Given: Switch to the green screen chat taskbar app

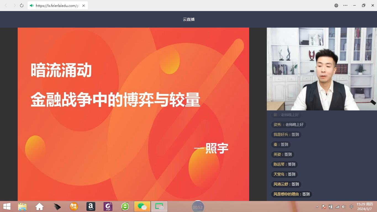Looking at the screenshot, I should pos(159,206).
